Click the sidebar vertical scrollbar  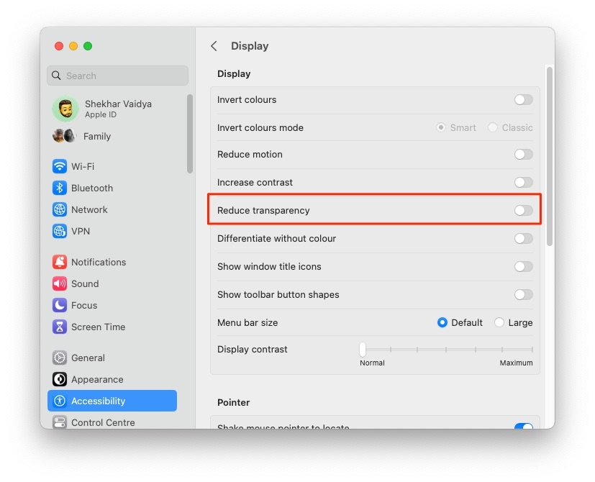coord(190,134)
